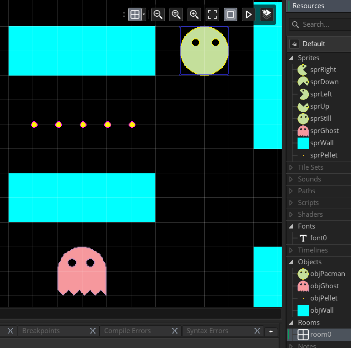Switch to the Breakpoints tab
The width and height of the screenshot is (351, 348).
pyautogui.click(x=41, y=331)
